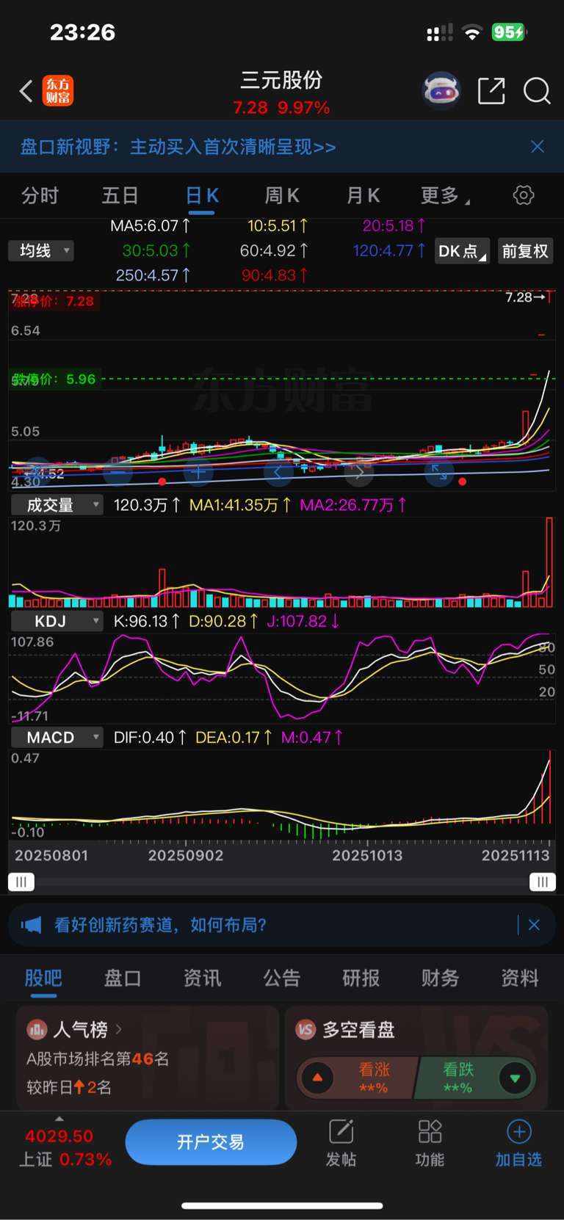This screenshot has width=564, height=1220.
Task: Dismiss the 创新药 promotion notice
Action: click(534, 925)
